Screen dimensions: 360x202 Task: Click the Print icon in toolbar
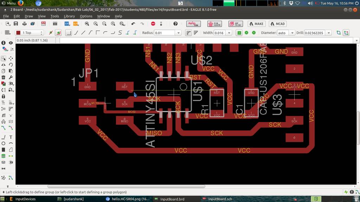pos(24,23)
